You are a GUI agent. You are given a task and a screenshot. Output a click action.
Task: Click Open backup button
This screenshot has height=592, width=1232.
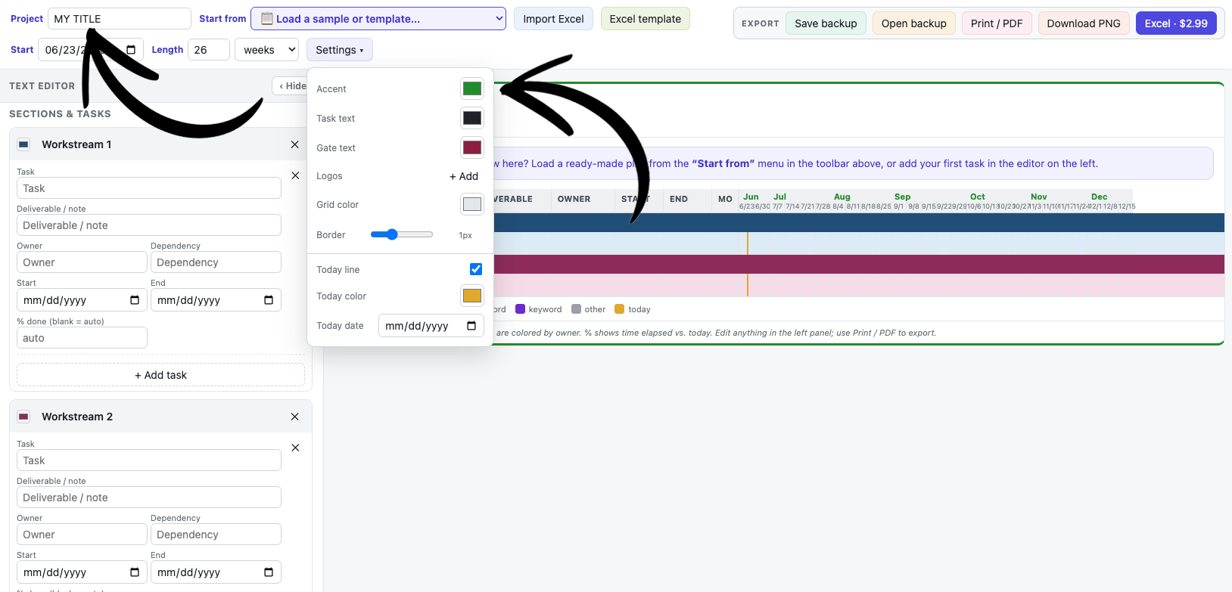click(914, 23)
